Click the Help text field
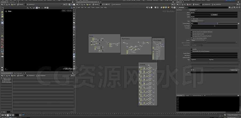The width and height of the screenshot is (241, 118). pos(214,72)
